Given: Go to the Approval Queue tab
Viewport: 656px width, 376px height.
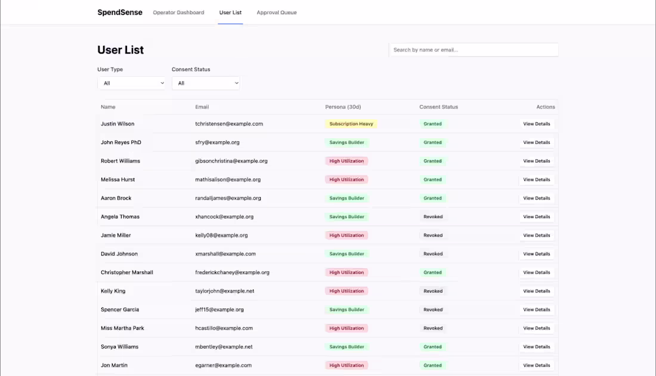Looking at the screenshot, I should (277, 13).
